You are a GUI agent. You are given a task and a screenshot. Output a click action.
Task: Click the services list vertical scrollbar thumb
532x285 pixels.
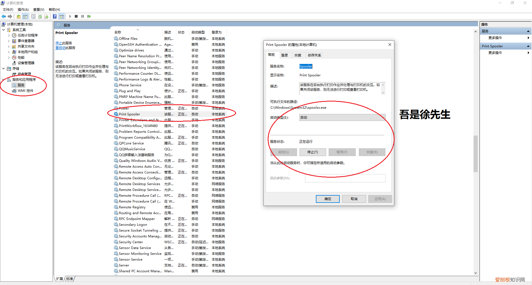point(475,154)
